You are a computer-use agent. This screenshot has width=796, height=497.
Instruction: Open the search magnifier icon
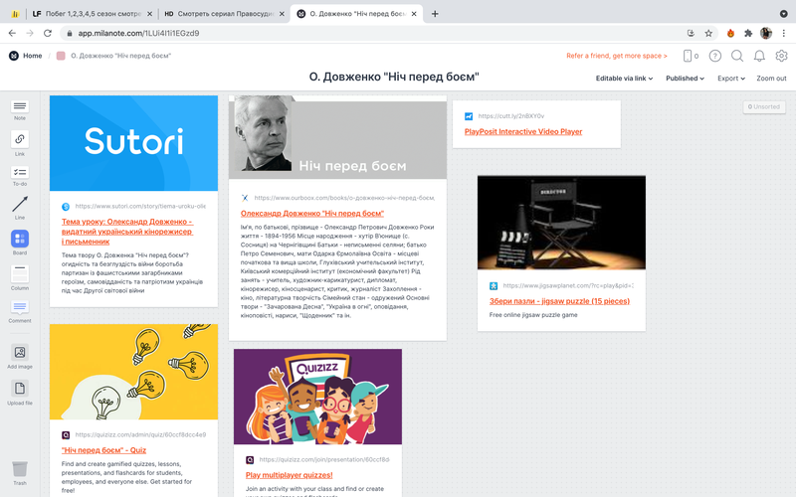point(737,56)
